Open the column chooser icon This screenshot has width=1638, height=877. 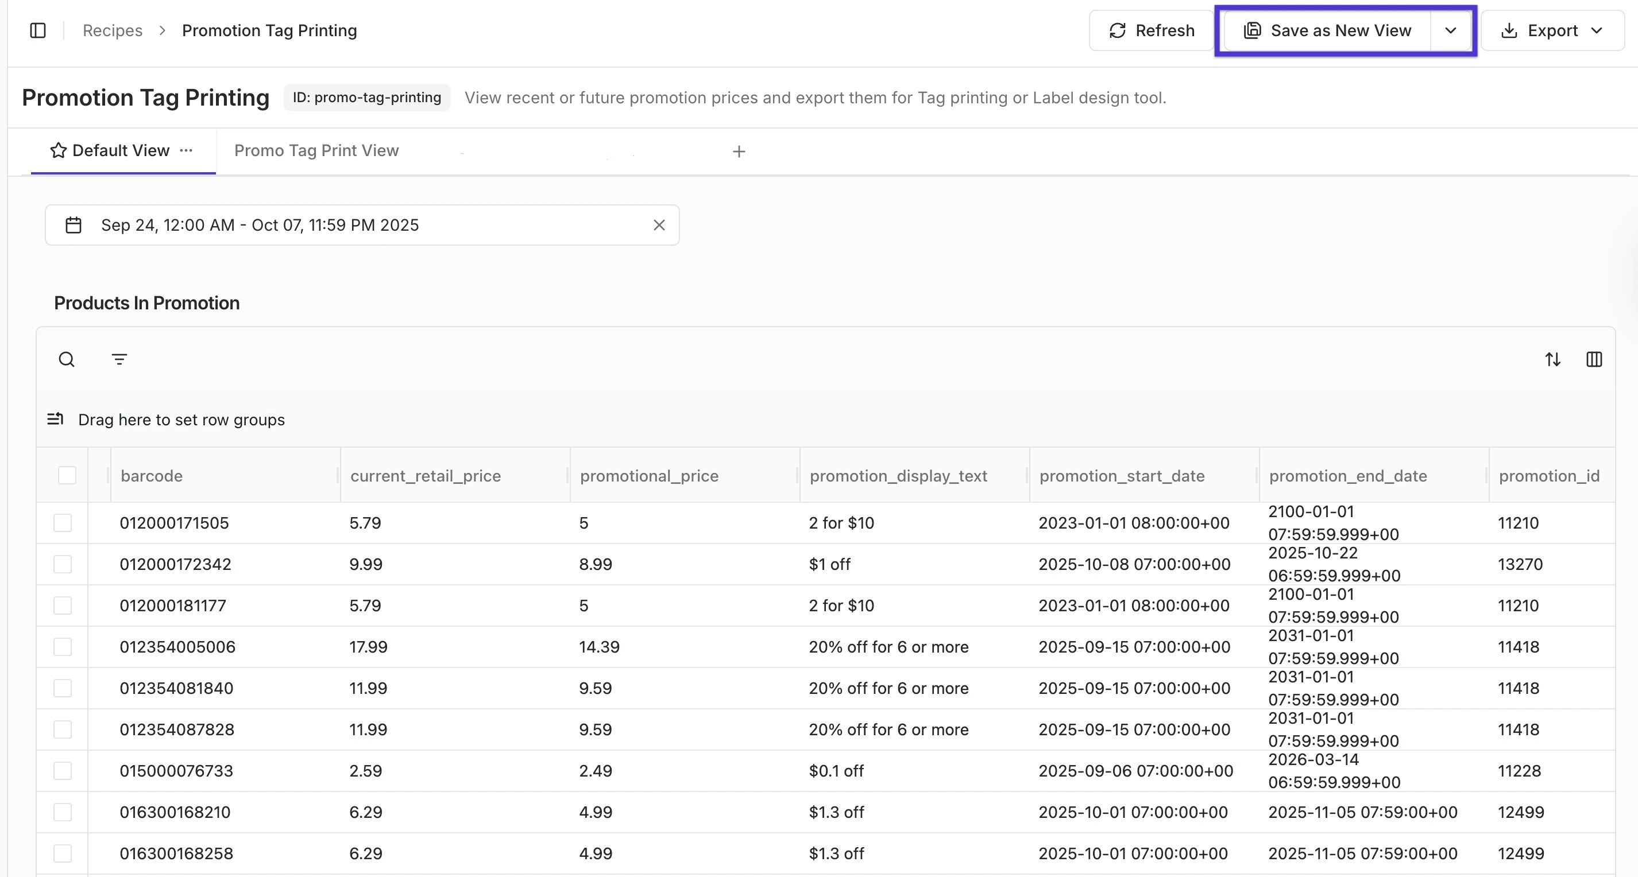1594,360
